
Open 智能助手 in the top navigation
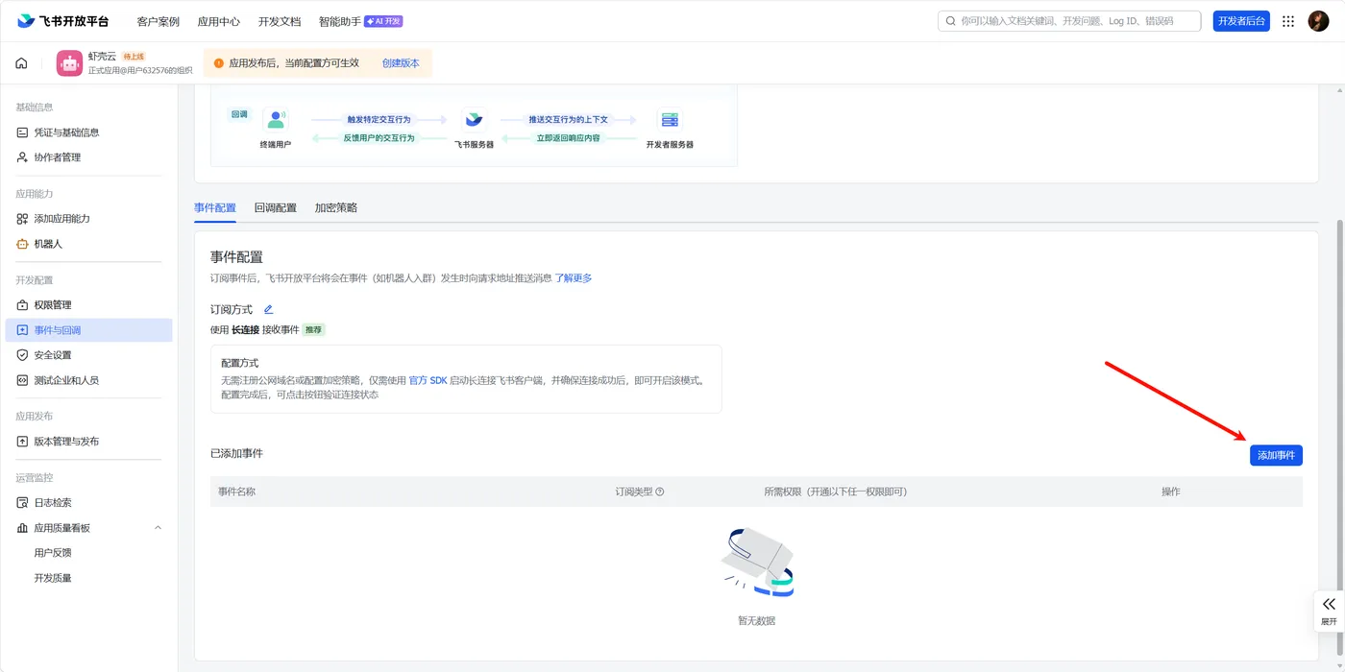point(340,21)
